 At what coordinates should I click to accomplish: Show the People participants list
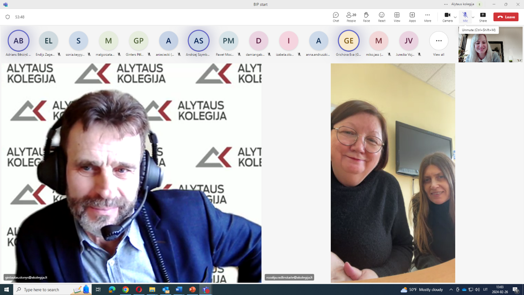351,17
